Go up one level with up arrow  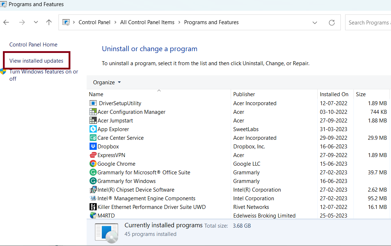pyautogui.click(x=49, y=22)
